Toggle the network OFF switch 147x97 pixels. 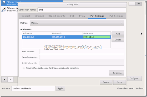135,4
